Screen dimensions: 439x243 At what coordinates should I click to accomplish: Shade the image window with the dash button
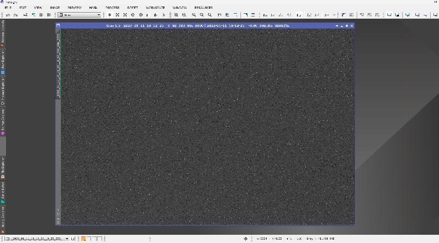(x=336, y=25)
